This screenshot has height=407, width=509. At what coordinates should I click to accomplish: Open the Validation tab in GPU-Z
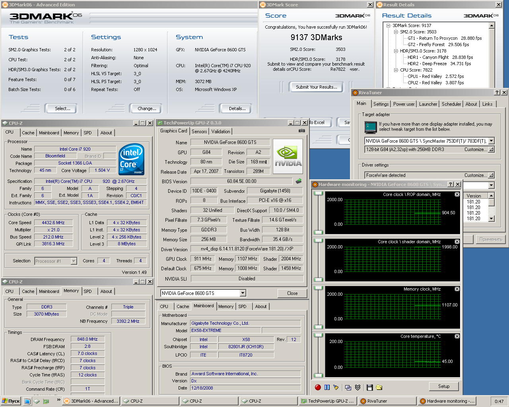point(221,132)
